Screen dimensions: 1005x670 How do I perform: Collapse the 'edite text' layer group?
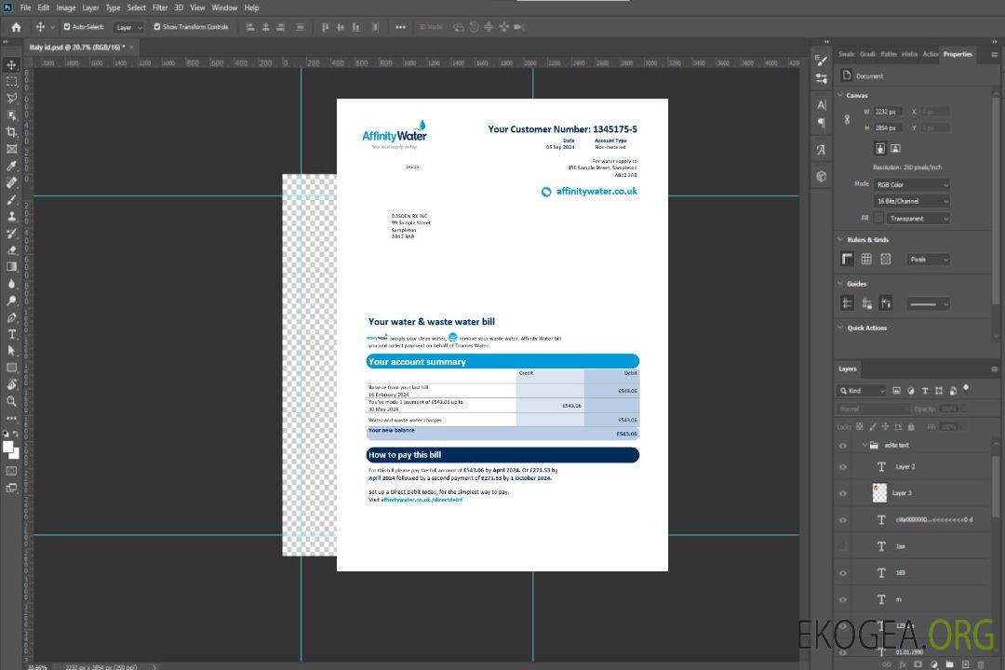(x=864, y=445)
